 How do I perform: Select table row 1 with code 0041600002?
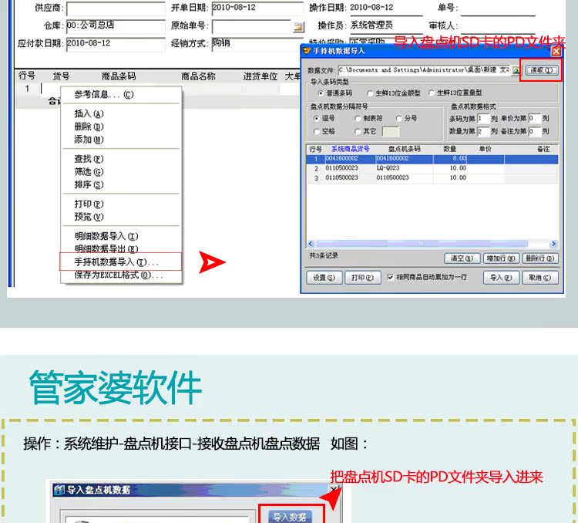coord(432,159)
